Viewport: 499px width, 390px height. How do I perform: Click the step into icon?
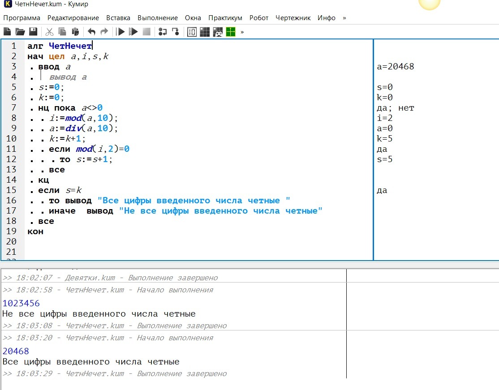click(x=176, y=32)
